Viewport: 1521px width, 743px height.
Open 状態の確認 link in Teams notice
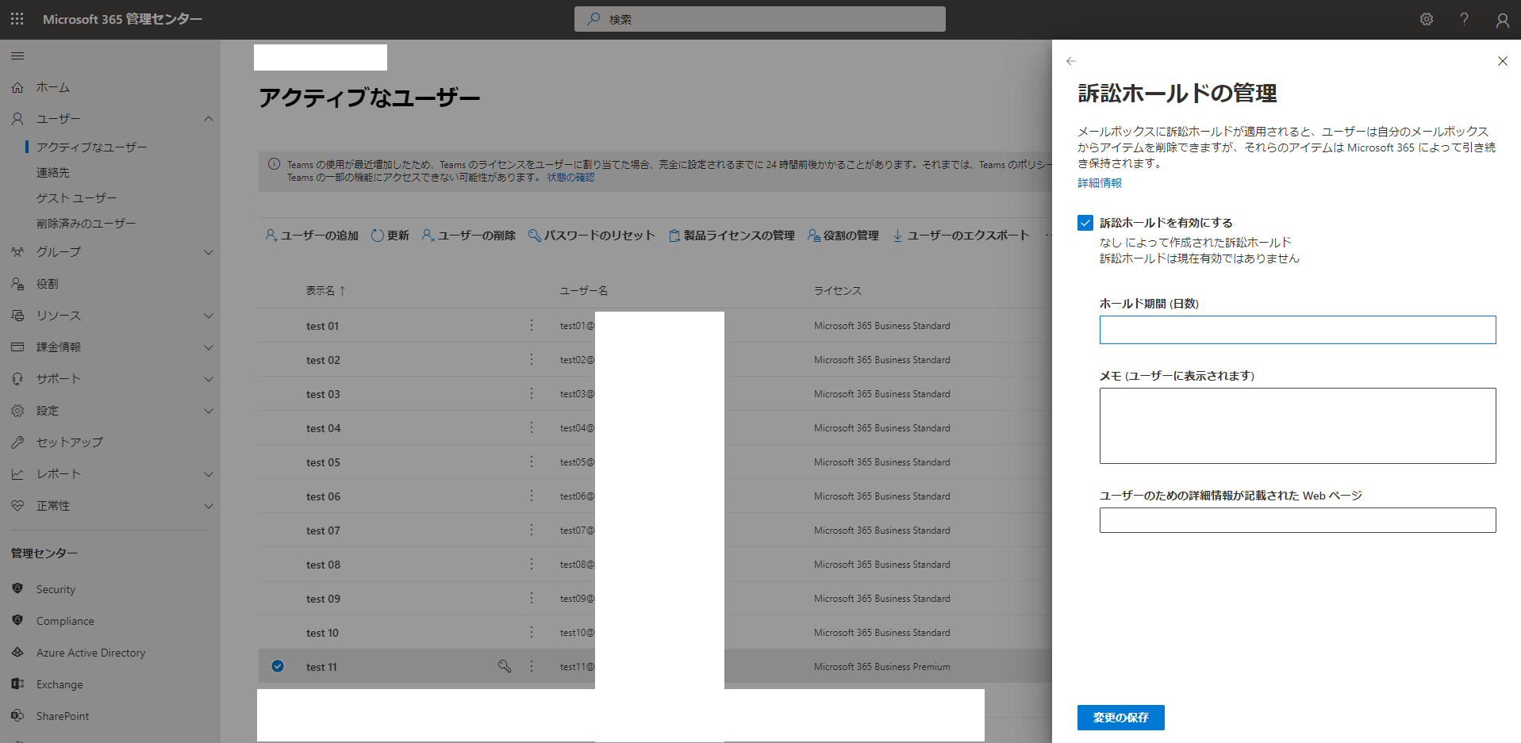570,178
